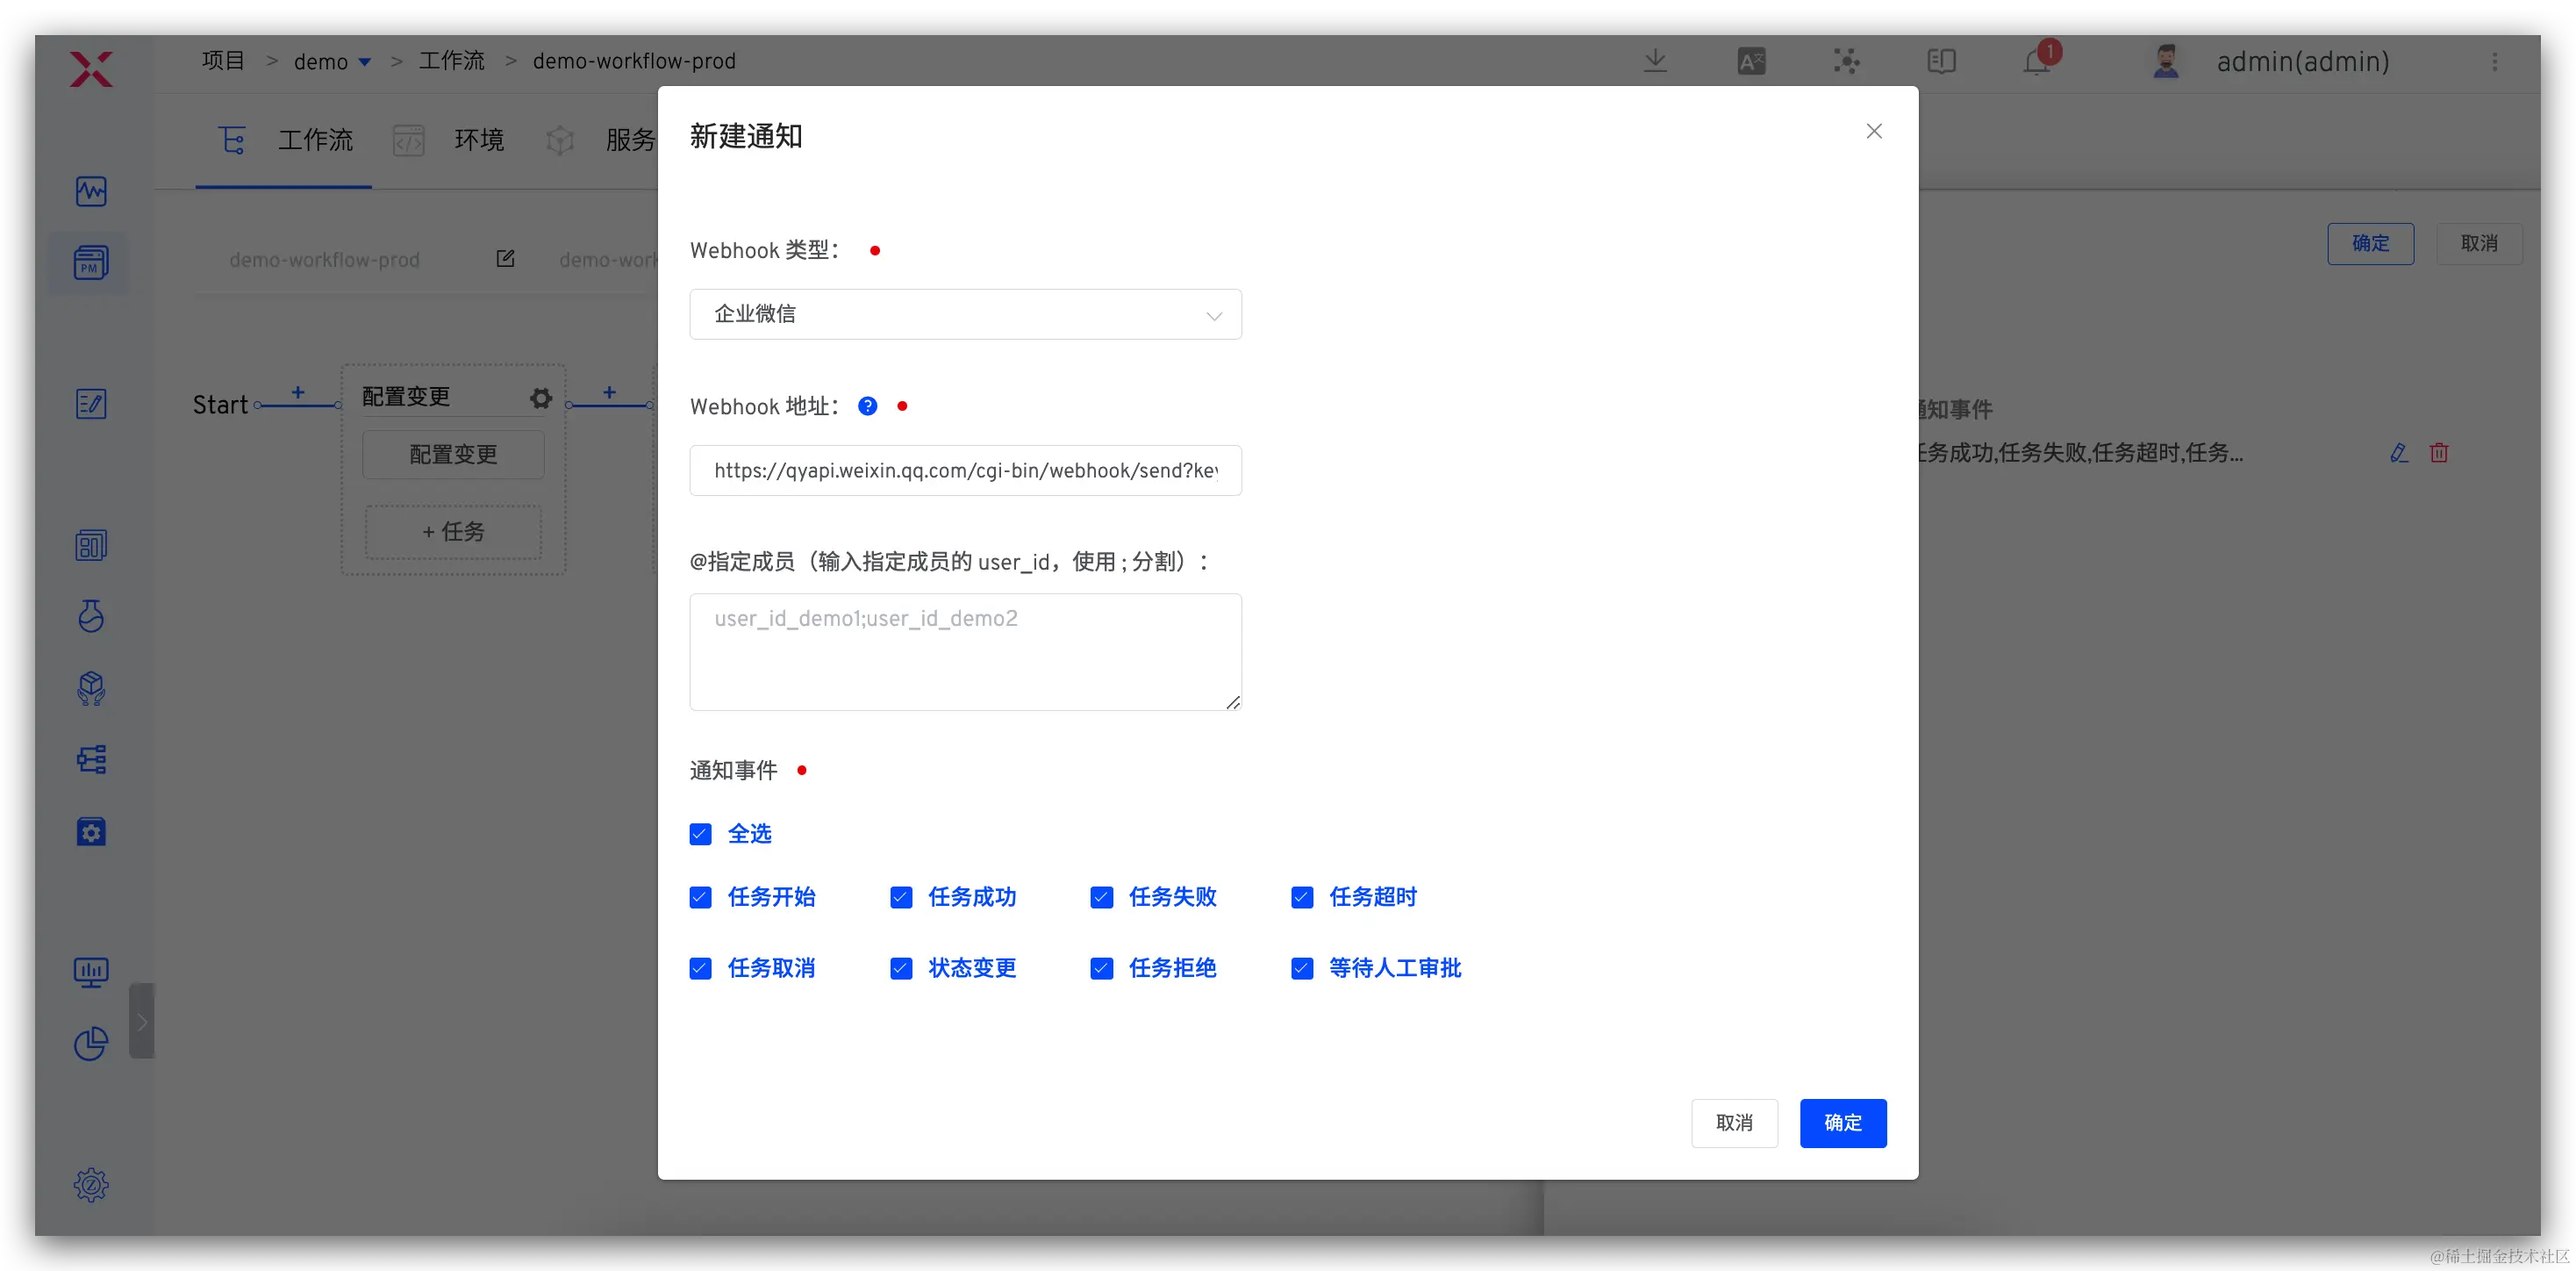Click the edit pencil next to notification events
This screenshot has width=2576, height=1271.
pos(2398,453)
